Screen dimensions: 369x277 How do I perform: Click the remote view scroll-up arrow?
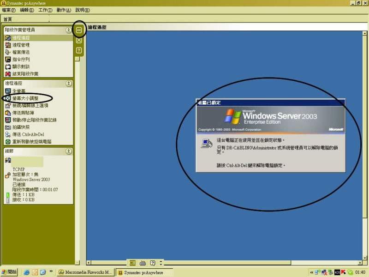point(364,33)
